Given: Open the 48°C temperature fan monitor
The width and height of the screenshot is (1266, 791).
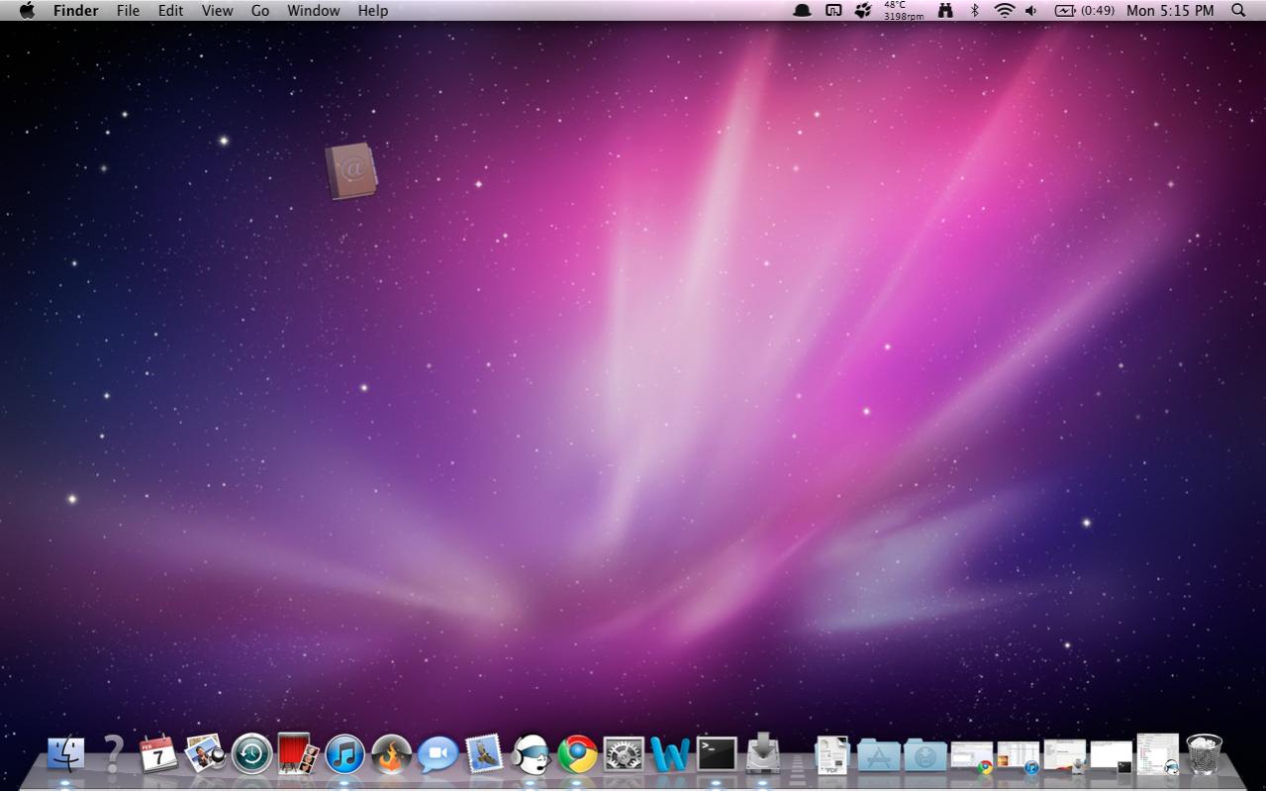Looking at the screenshot, I should [903, 10].
